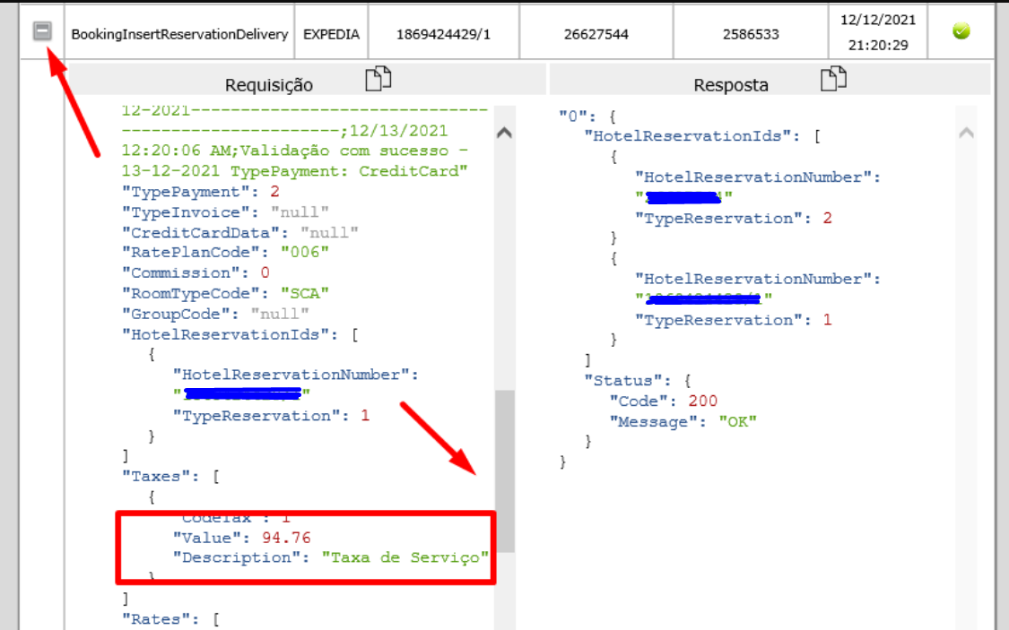The width and height of the screenshot is (1009, 630).
Task: Click the BookingInsertReservationDelivery cell
Action: pos(179,34)
